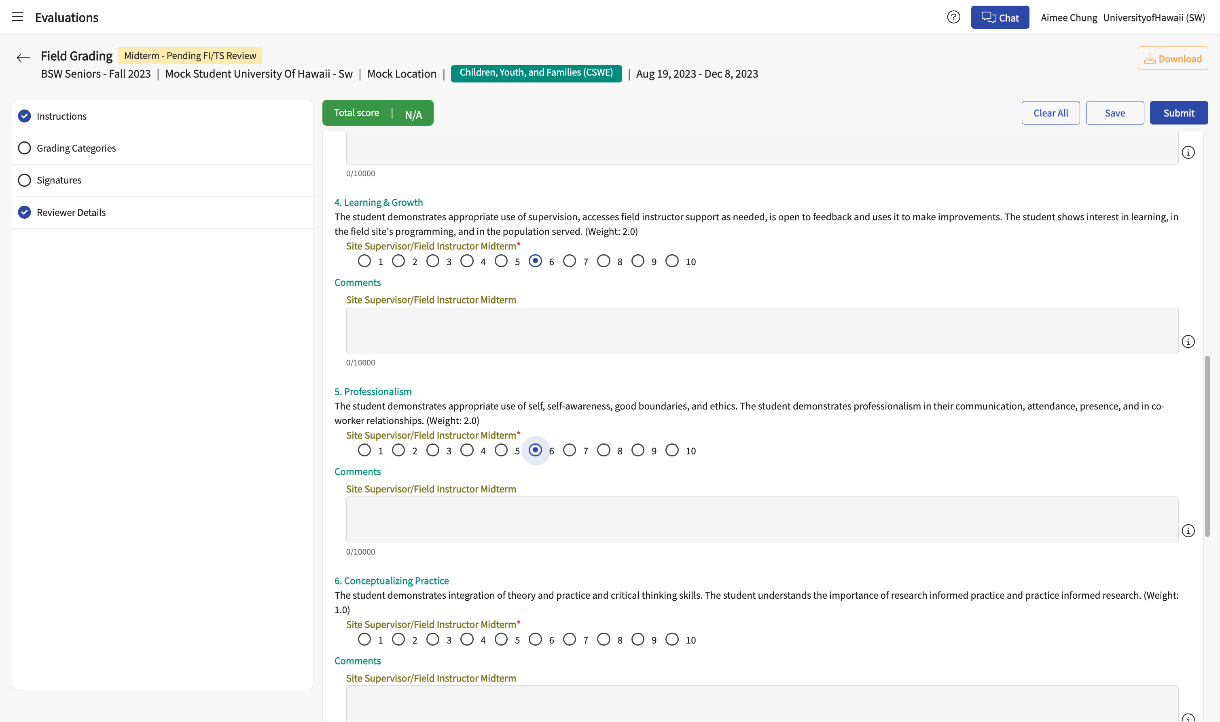Choose score 4 for Conceptualizing Practice
The height and width of the screenshot is (722, 1220).
(x=467, y=640)
